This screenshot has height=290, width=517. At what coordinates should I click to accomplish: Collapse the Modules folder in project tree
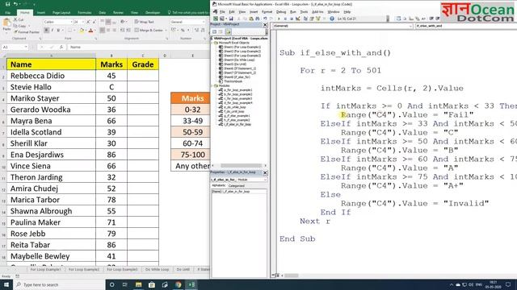pos(212,85)
